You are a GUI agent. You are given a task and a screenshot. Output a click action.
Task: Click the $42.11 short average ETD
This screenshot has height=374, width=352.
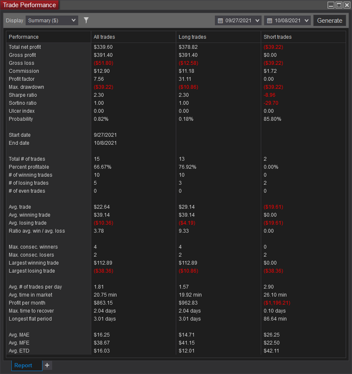point(271,350)
